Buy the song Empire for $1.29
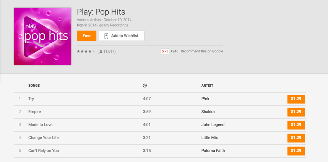The height and width of the screenshot is (162, 328). (x=296, y=112)
